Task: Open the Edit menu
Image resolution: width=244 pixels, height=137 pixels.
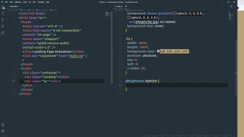Action: tap(11, 2)
